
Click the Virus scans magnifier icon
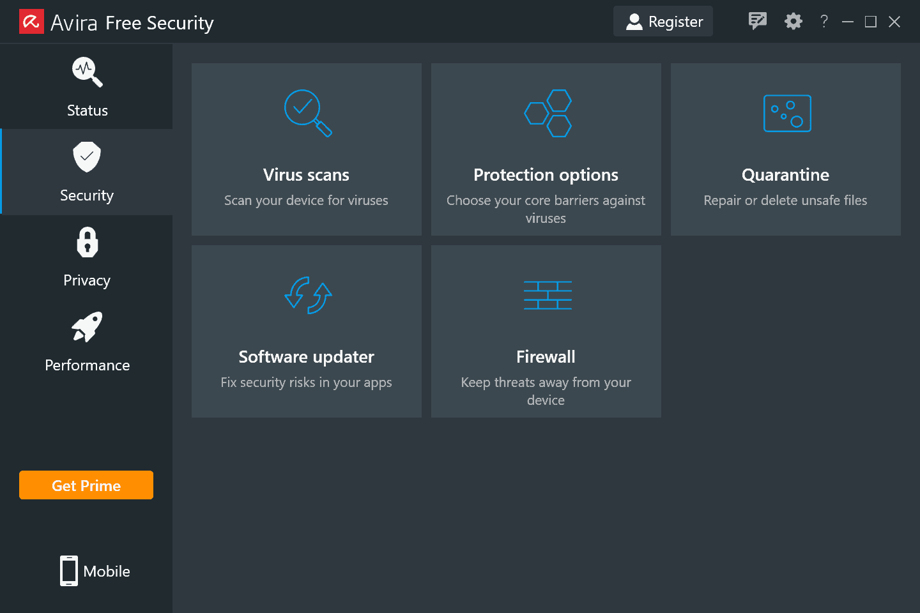click(307, 113)
